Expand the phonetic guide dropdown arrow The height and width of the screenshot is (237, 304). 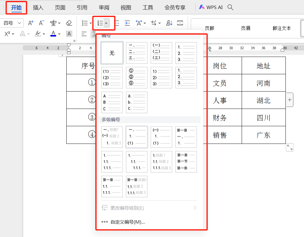pyautogui.click(x=59, y=23)
